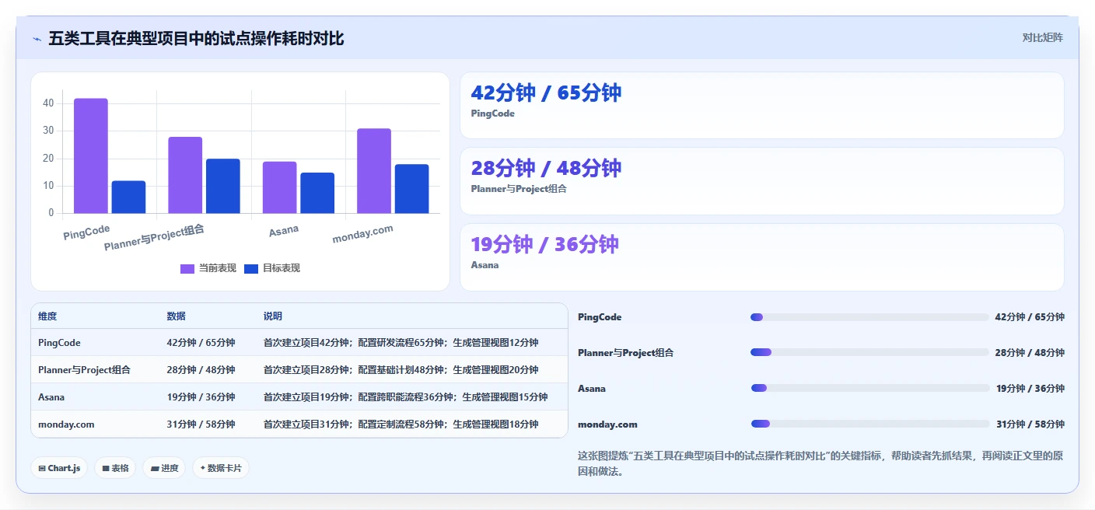The image size is (1095, 510).
Task: Click the Planner与Project组合 x-axis chart label
Action: point(154,238)
